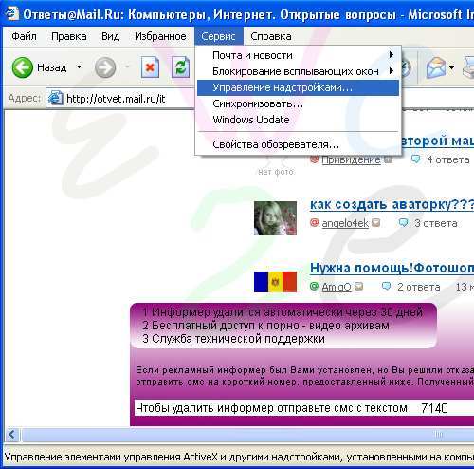The height and width of the screenshot is (469, 474).
Task: Expand Блокирование всплывающих окон submenu
Action: (x=298, y=71)
